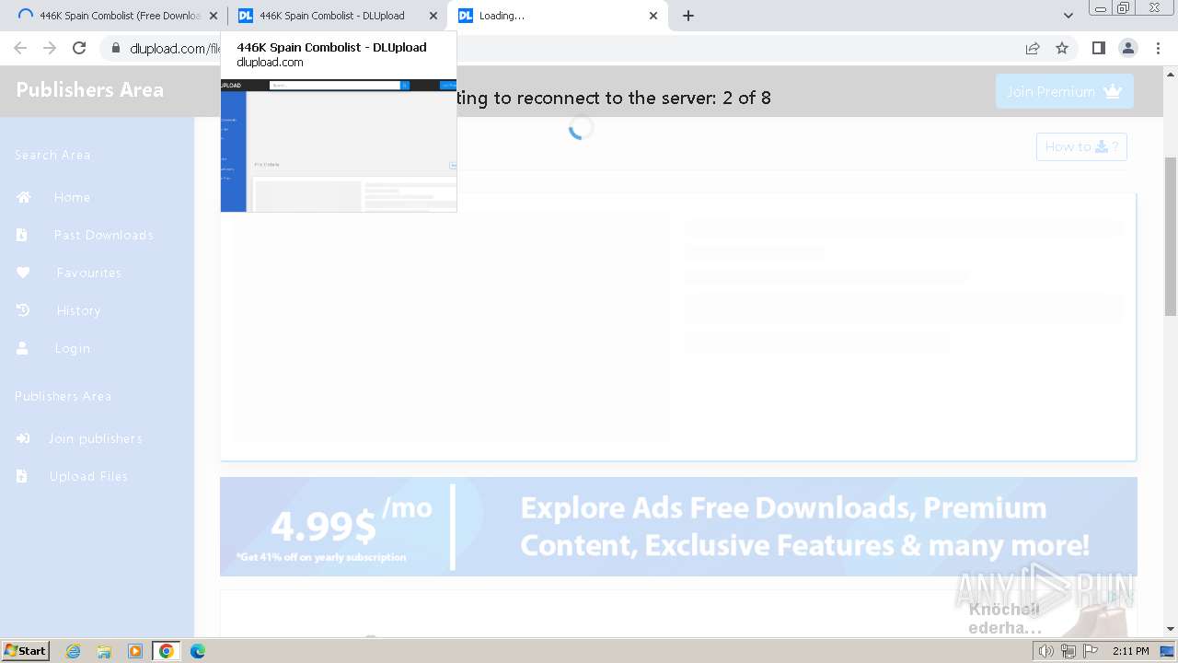Close the first 446K Spain Combolist tab

point(214,16)
